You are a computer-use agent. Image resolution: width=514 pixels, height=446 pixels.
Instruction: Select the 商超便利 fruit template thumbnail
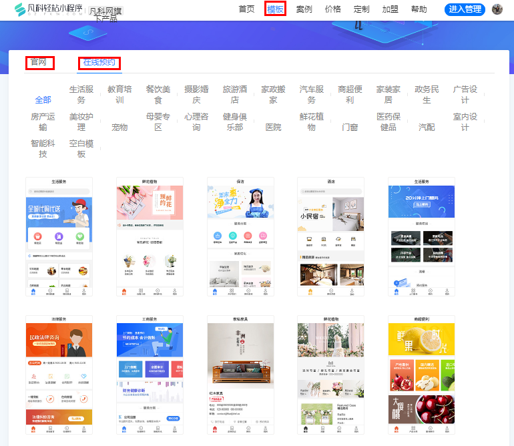tap(421, 375)
